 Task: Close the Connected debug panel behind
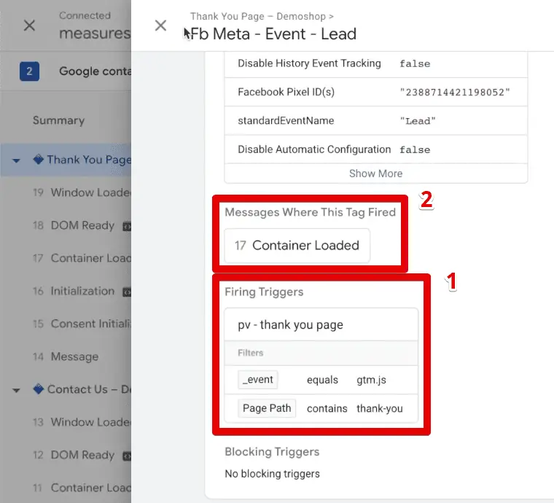point(29,26)
